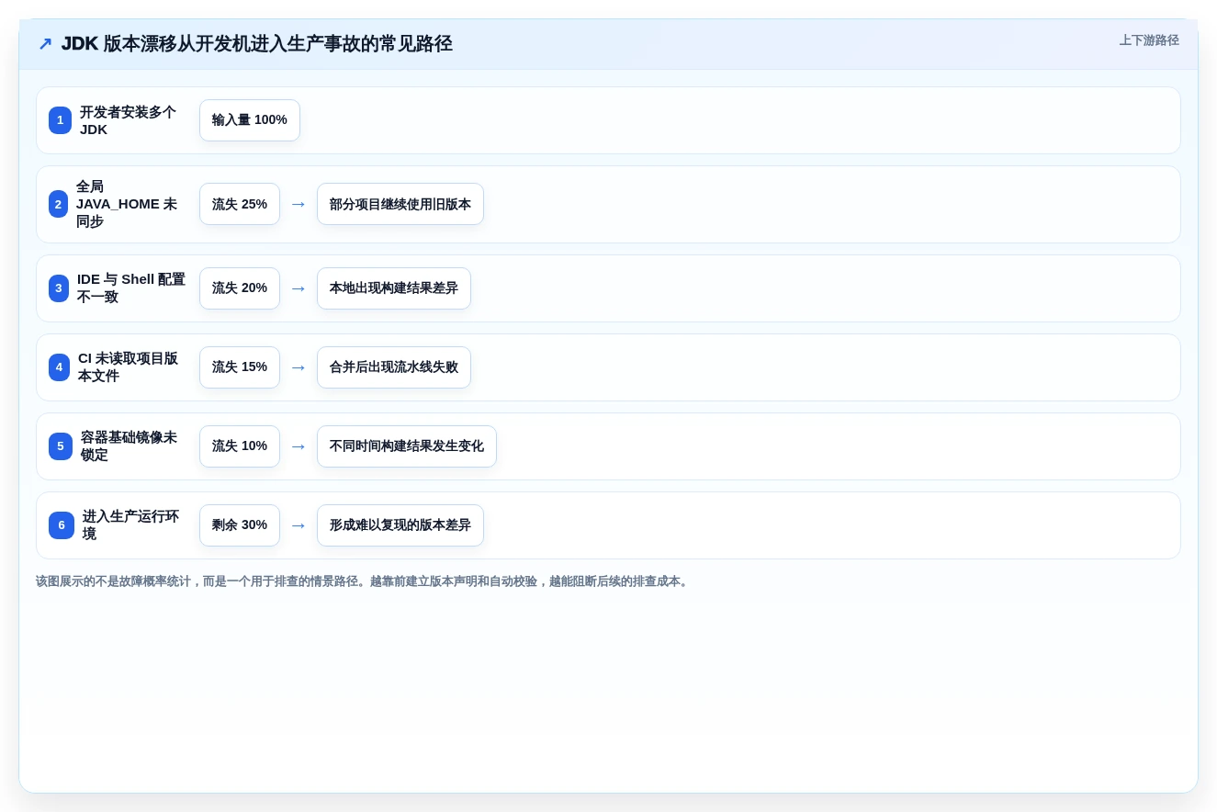Click the diagonal arrow icon beside the title

[45, 44]
